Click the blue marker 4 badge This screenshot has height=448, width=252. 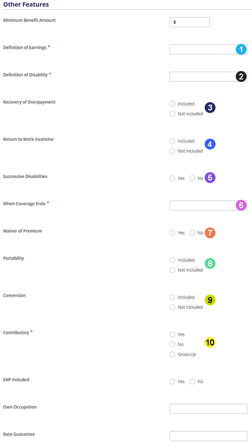210,144
